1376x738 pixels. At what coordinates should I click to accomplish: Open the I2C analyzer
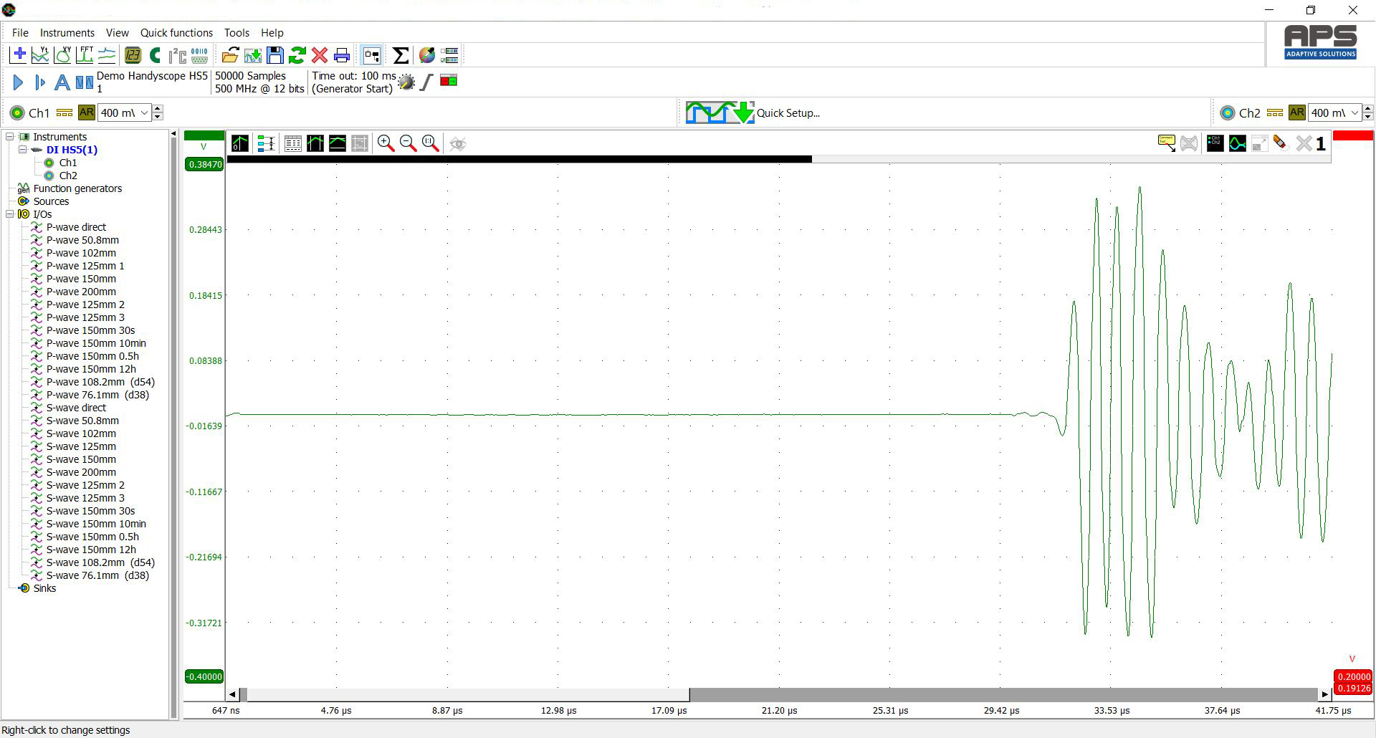[x=177, y=55]
